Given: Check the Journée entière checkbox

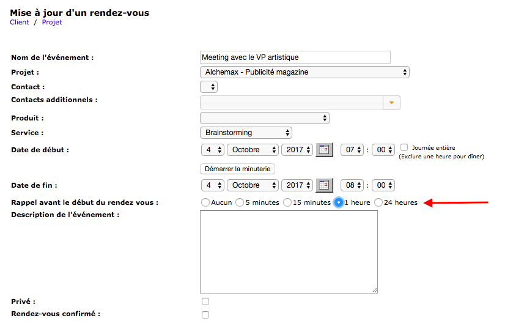Looking at the screenshot, I should pyautogui.click(x=404, y=147).
